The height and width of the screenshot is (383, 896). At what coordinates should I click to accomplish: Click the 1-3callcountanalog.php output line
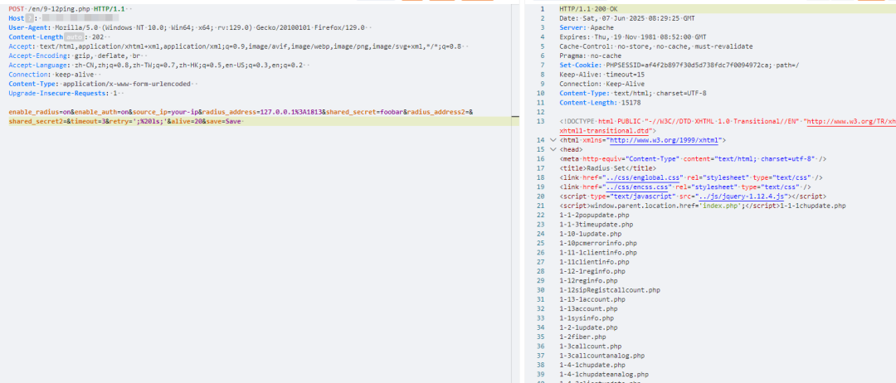(x=602, y=356)
